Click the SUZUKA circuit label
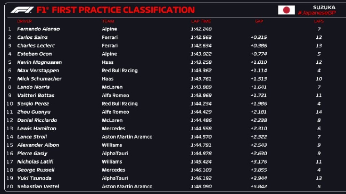This screenshot has height=194, width=346. 324,7
